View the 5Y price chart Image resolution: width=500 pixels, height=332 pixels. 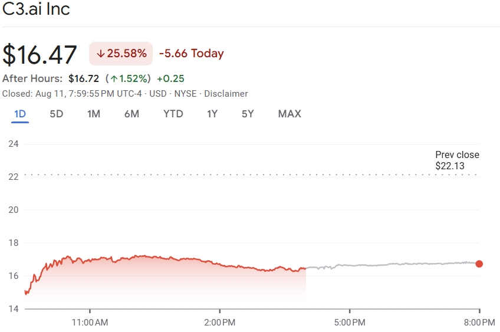coord(248,114)
